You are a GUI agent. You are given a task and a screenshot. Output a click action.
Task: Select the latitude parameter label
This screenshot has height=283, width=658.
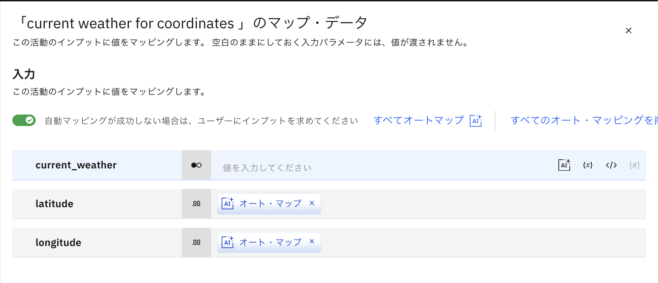[54, 204]
